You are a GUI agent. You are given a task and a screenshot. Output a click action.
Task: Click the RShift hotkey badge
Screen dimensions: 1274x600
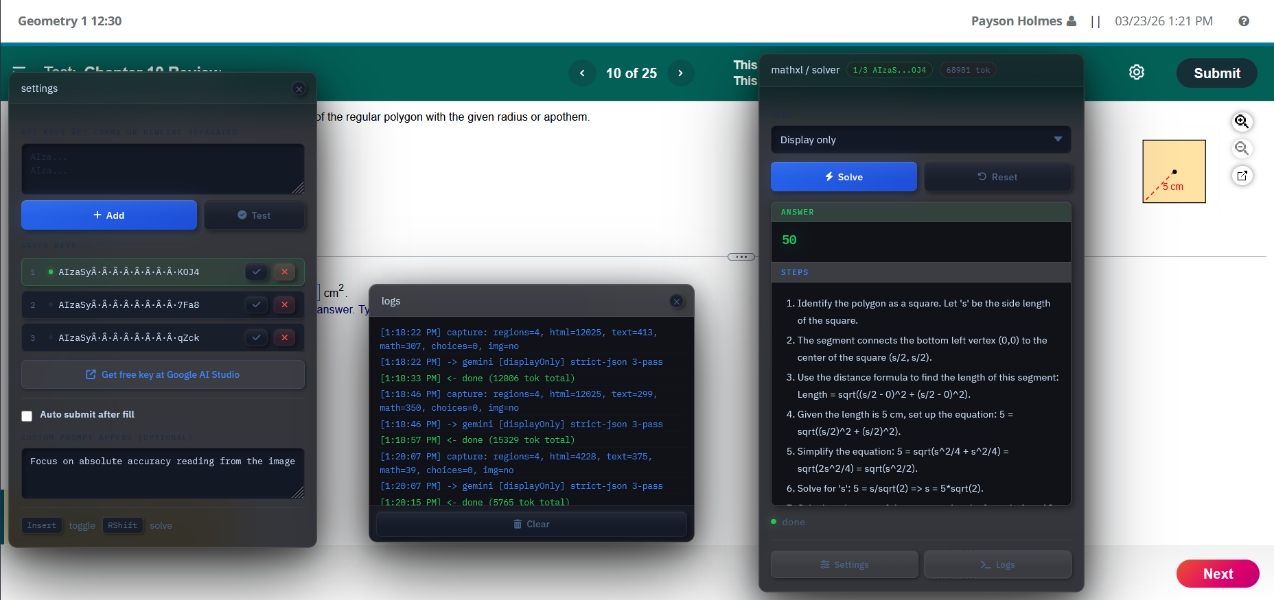point(123,525)
